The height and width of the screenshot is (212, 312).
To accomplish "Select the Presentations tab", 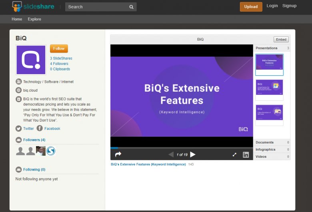I will (272, 48).
